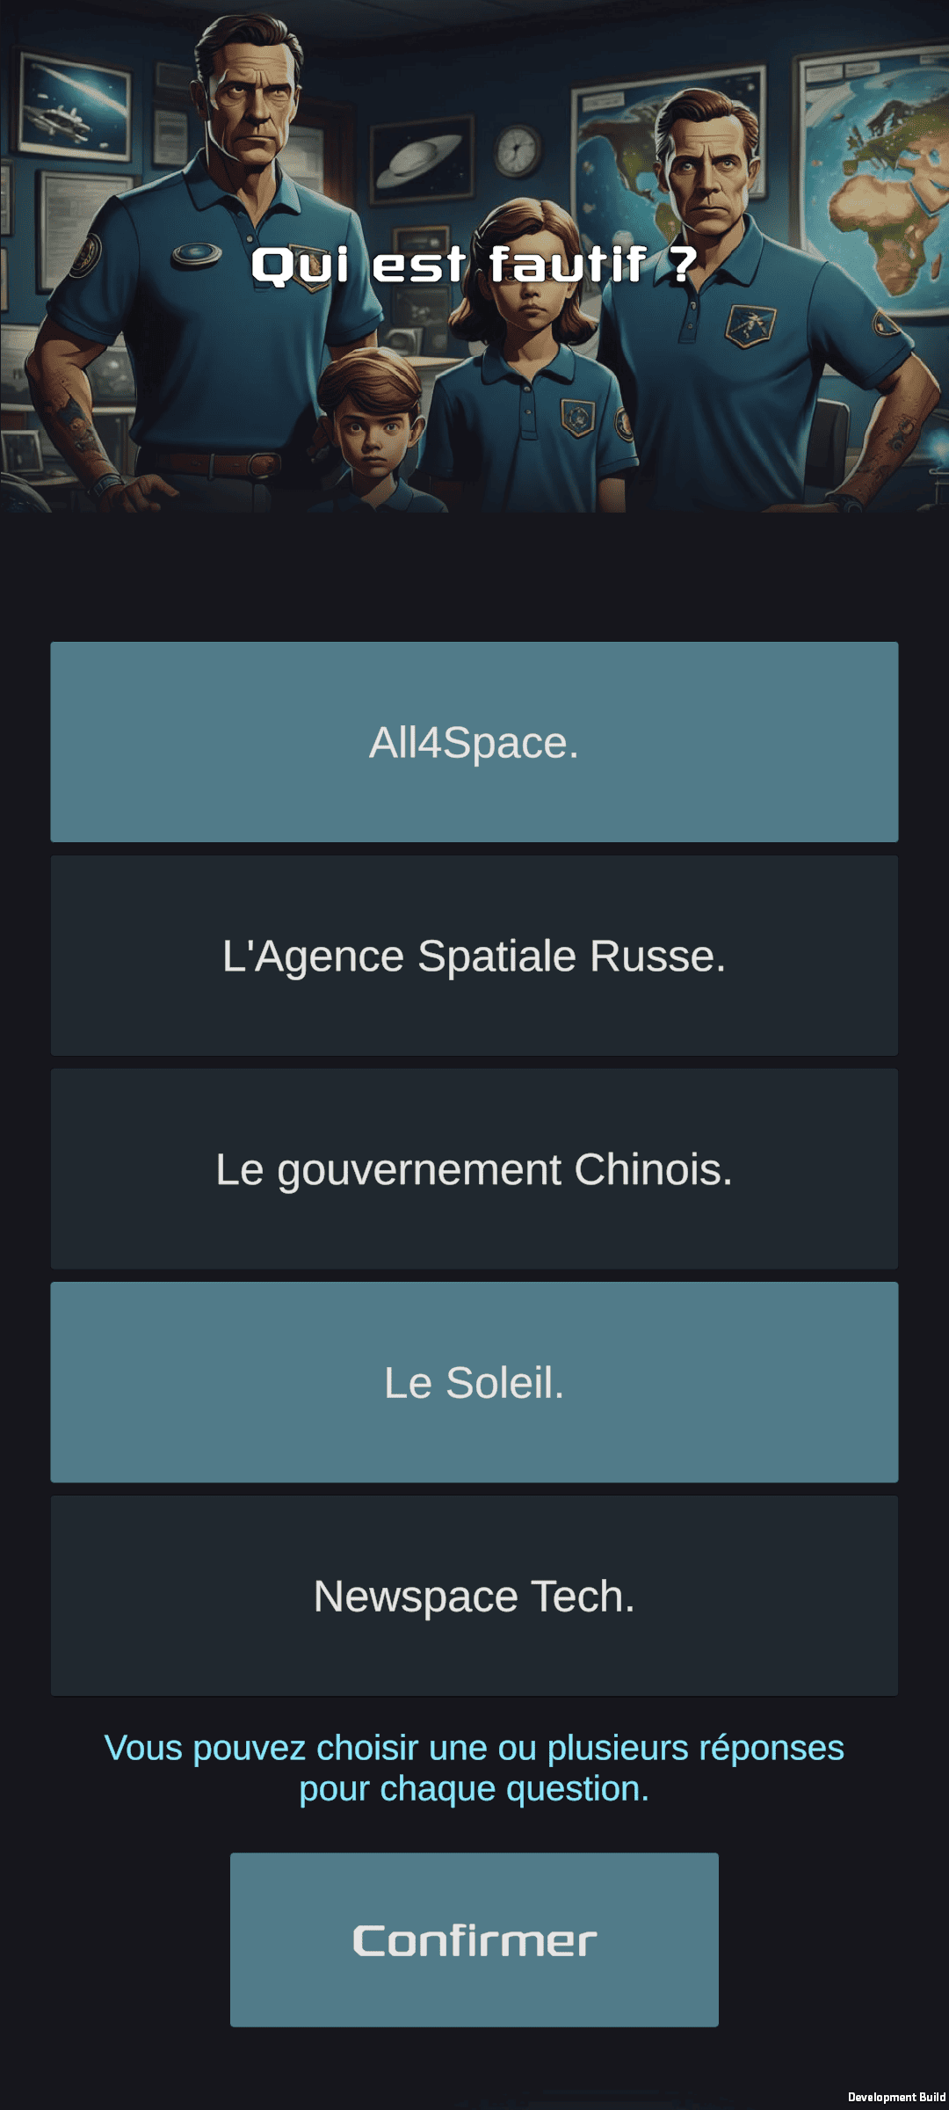The height and width of the screenshot is (2110, 949).
Task: Choose "Newspace Tech." as a culprit
Action: (x=474, y=1593)
